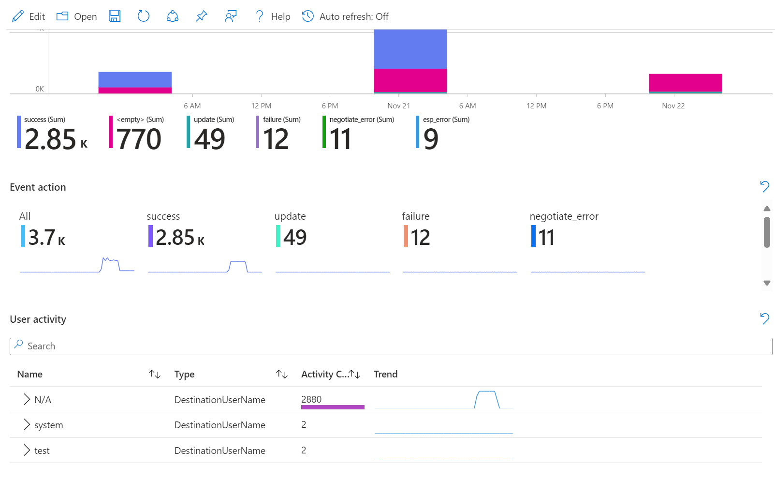
Task: Click update (Sum) legend item
Action: click(x=210, y=133)
